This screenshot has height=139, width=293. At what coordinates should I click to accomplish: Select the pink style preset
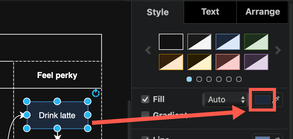(x=228, y=62)
